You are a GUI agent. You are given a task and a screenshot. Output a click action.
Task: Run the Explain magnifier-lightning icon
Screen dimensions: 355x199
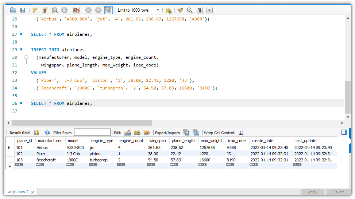[54, 10]
